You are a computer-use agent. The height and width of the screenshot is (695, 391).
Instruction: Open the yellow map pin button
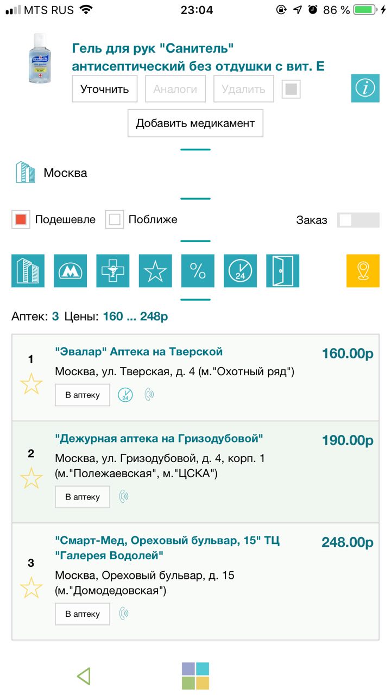(x=363, y=271)
